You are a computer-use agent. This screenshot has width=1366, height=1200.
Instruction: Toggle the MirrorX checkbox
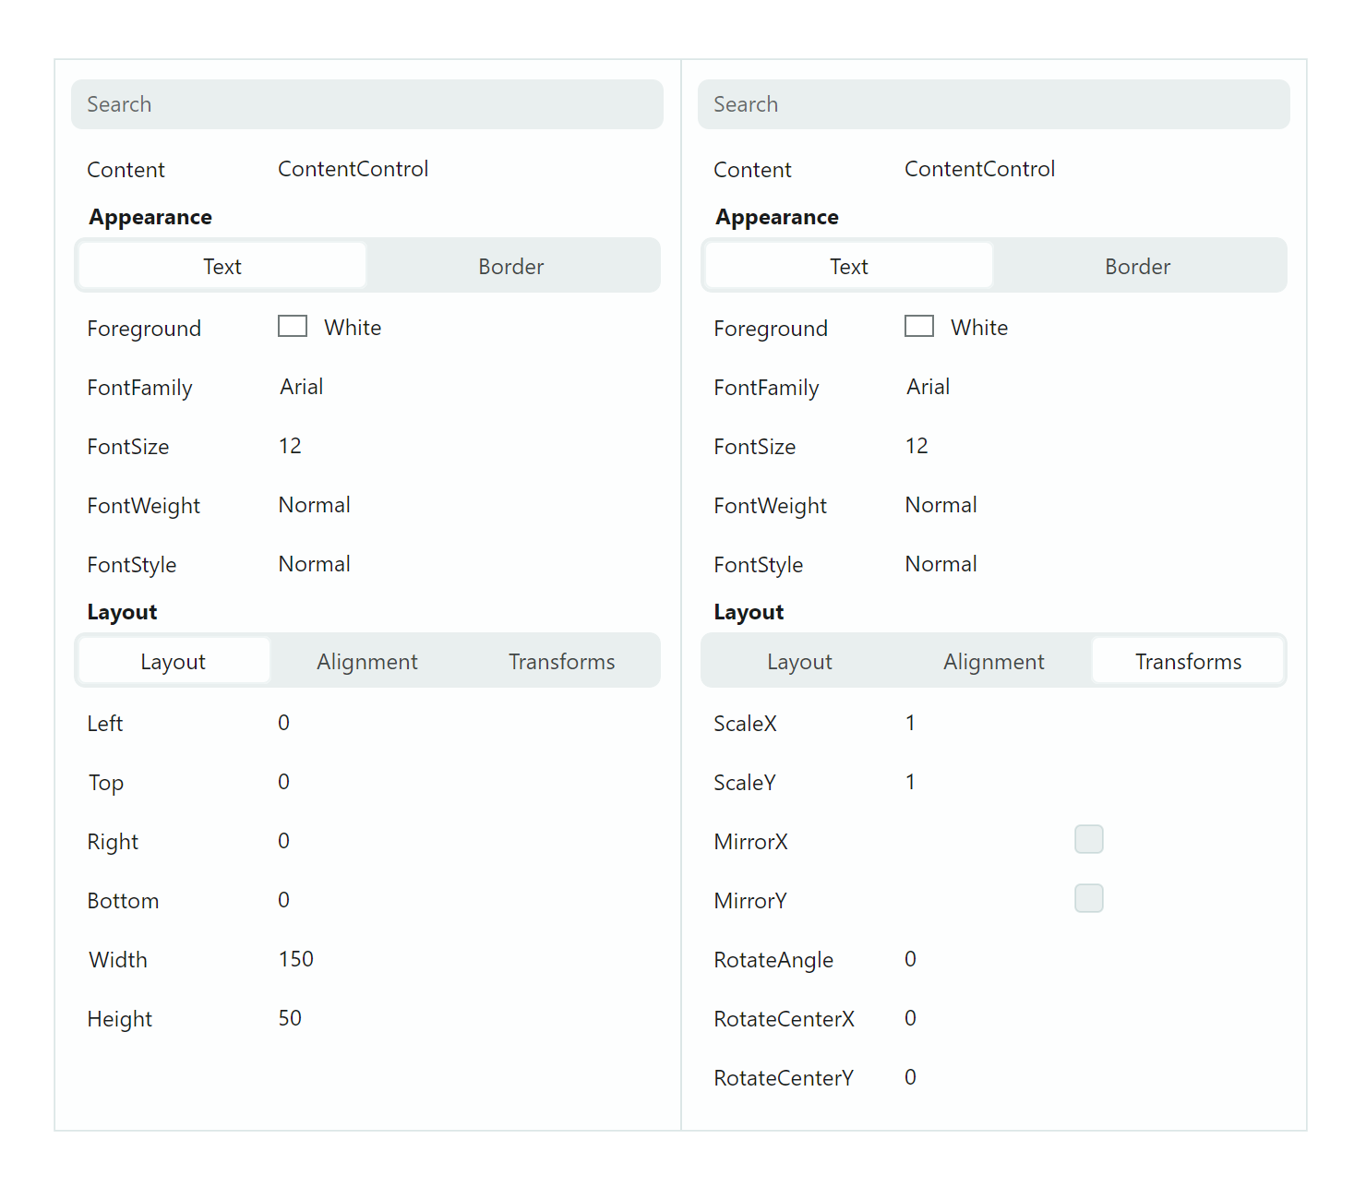tap(1088, 839)
